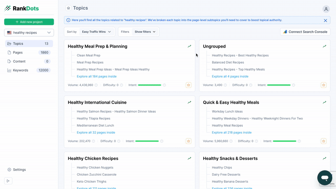Screen dimensions: 336x189
Task: Open the user profile avatar icon
Action: [x=326, y=9]
